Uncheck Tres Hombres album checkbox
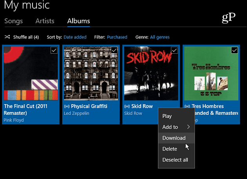 [234, 51]
